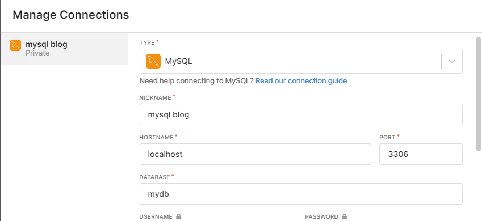Click the PASSWORD label text
This screenshot has width=482, height=221.
321,216
